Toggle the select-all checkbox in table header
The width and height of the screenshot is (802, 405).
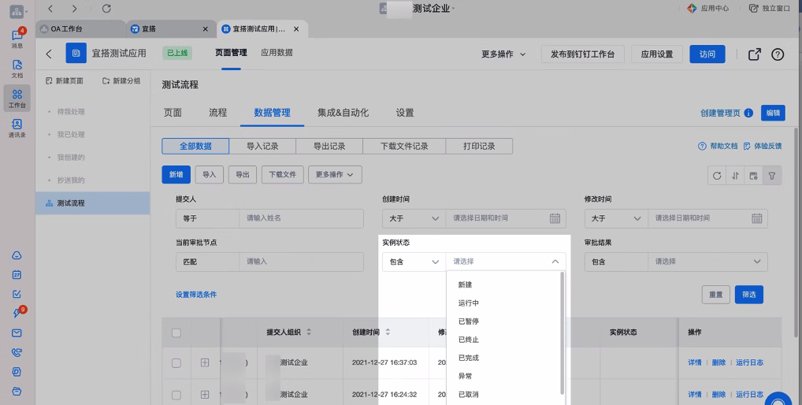coord(176,333)
